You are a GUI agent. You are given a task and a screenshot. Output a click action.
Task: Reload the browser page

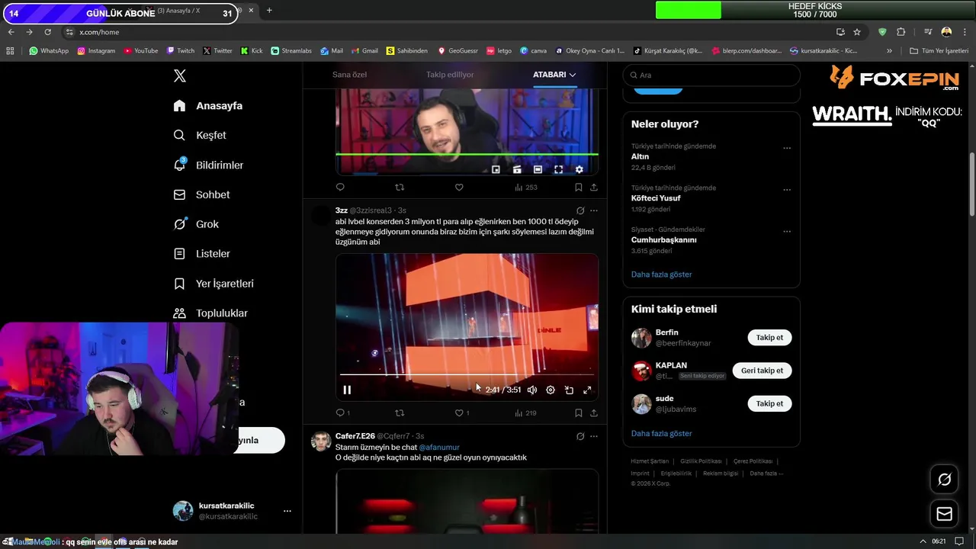point(47,32)
